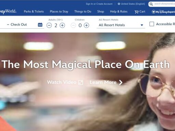Go to the Disney World logo home
The height and width of the screenshot is (131, 175).
(x=8, y=11)
